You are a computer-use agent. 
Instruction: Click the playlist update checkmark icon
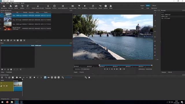(11, 40)
